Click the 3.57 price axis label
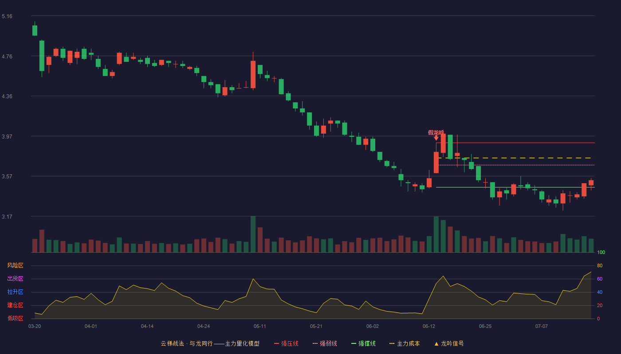Viewport: 621px width, 354px height. pos(7,177)
